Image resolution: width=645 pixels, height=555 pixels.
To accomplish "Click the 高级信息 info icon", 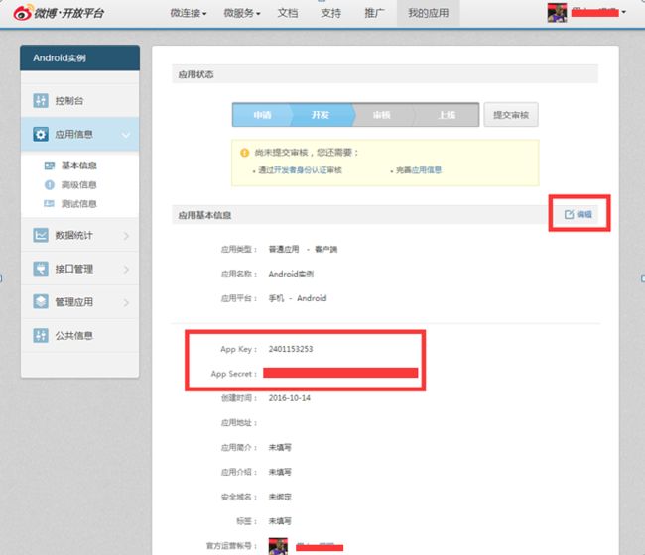I will tap(50, 185).
